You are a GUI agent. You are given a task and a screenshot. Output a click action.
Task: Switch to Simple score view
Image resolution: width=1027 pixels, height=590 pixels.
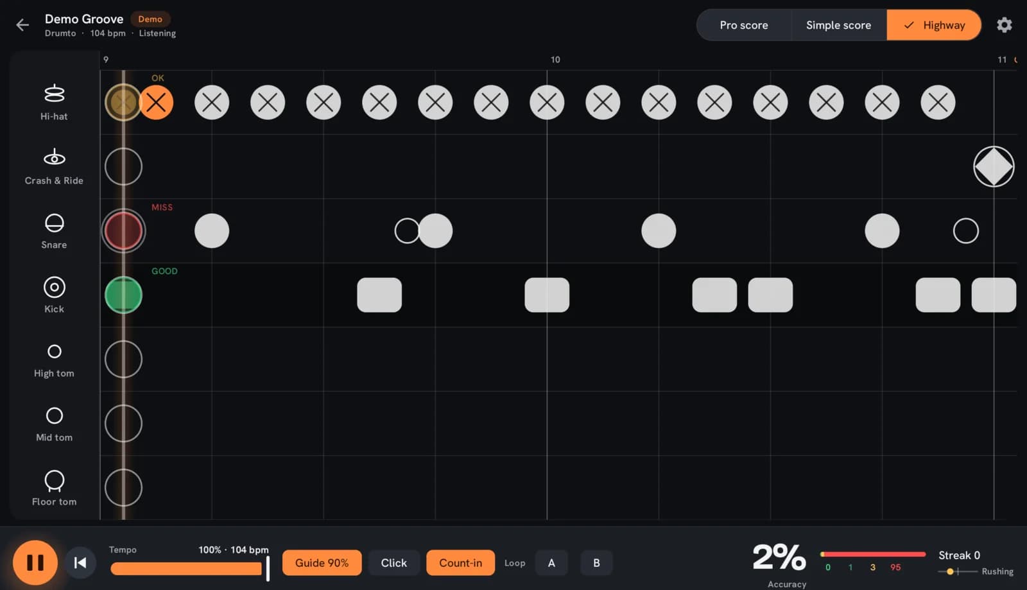click(838, 25)
